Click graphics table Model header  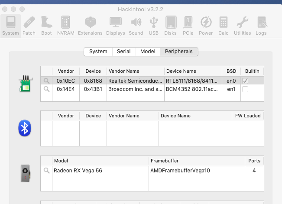100,161
